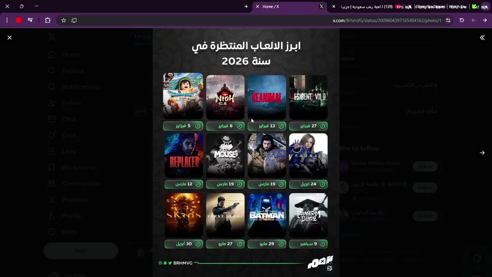Click the Nioh game cover
The image size is (492, 277).
point(225,97)
